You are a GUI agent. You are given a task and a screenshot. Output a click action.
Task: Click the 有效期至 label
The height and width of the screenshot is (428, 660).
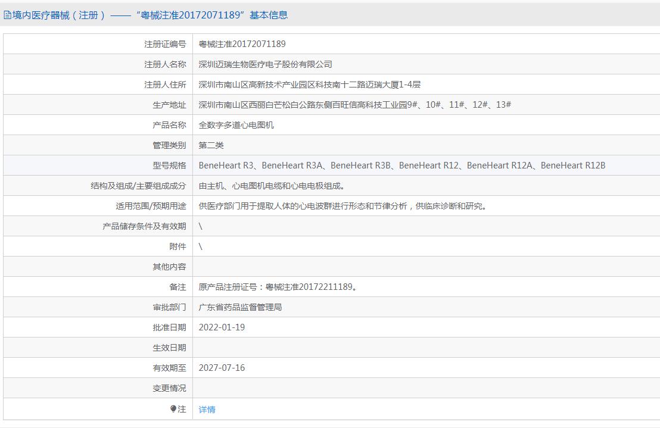tap(169, 368)
